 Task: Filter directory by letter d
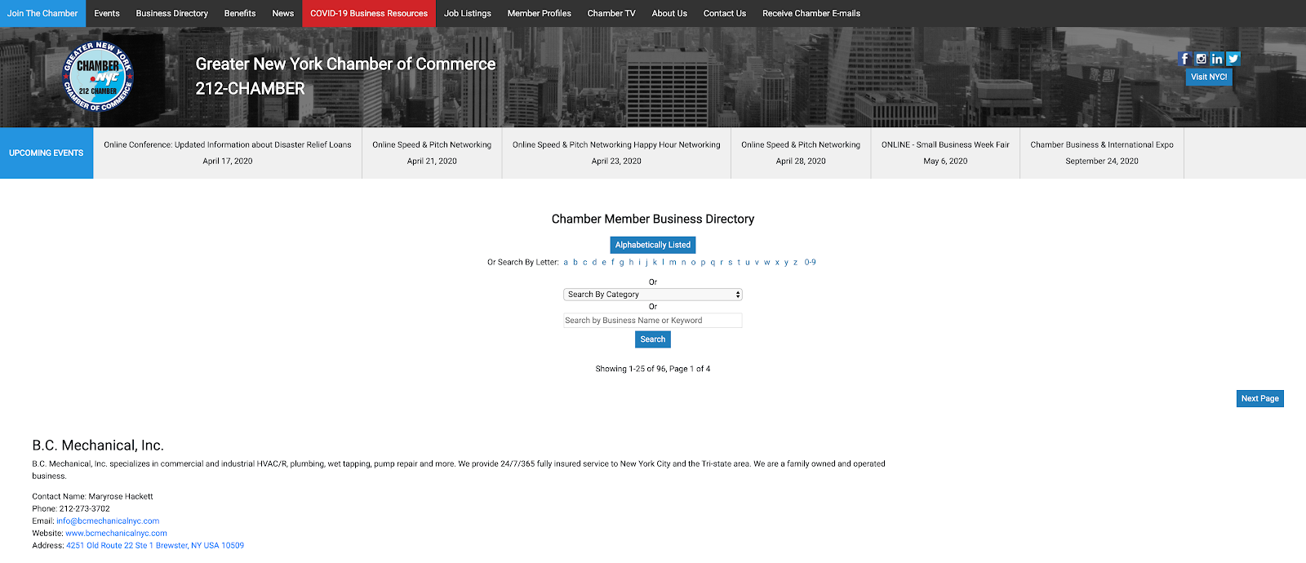pos(594,263)
